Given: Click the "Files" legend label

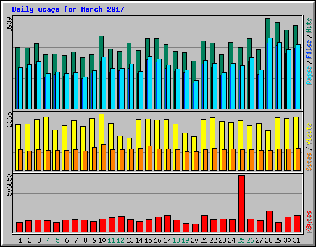Looking at the screenshot, I should tap(309, 49).
